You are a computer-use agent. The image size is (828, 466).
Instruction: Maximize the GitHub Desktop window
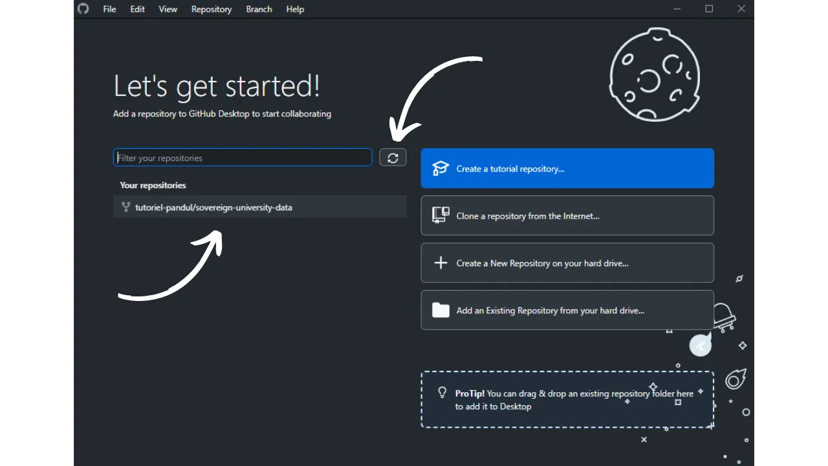point(709,9)
